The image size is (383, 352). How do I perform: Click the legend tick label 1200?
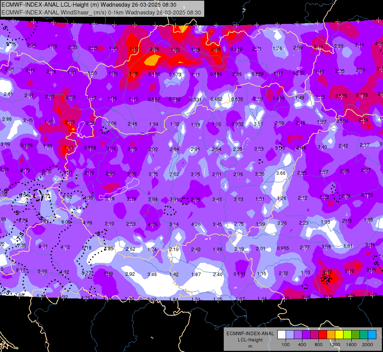tap(334, 345)
